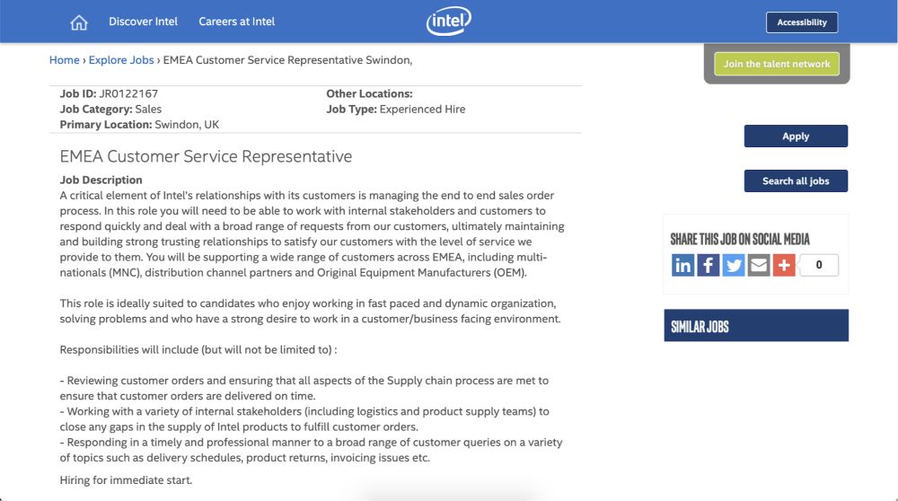
Task: Follow the Explore Jobs breadcrumb link
Action: [x=121, y=60]
